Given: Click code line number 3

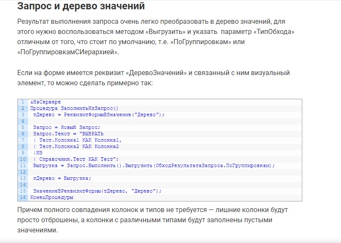Looking at the screenshot, I should pyautogui.click(x=23, y=115).
